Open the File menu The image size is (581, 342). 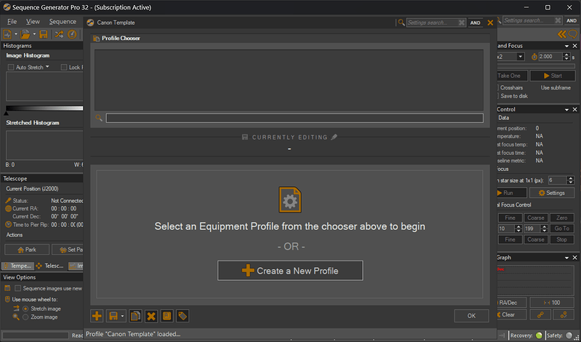[x=12, y=22]
